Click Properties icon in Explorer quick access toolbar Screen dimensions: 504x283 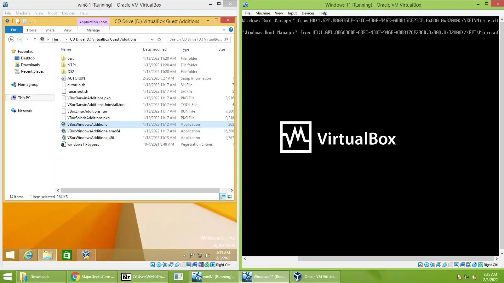18,21
